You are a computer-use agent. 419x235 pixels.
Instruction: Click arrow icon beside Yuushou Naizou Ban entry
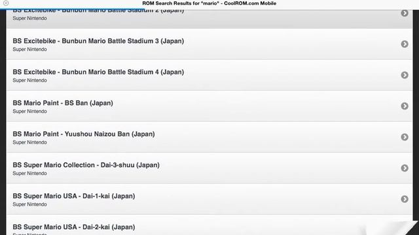[x=405, y=137]
